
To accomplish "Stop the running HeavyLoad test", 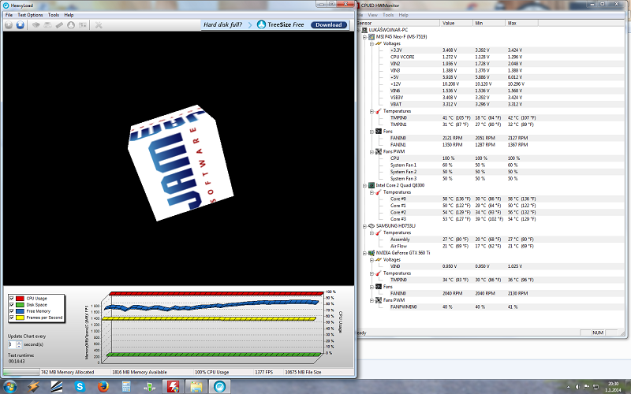I will click(21, 25).
